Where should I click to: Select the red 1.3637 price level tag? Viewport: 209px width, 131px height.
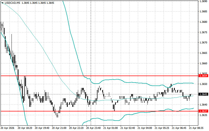[x=203, y=111]
